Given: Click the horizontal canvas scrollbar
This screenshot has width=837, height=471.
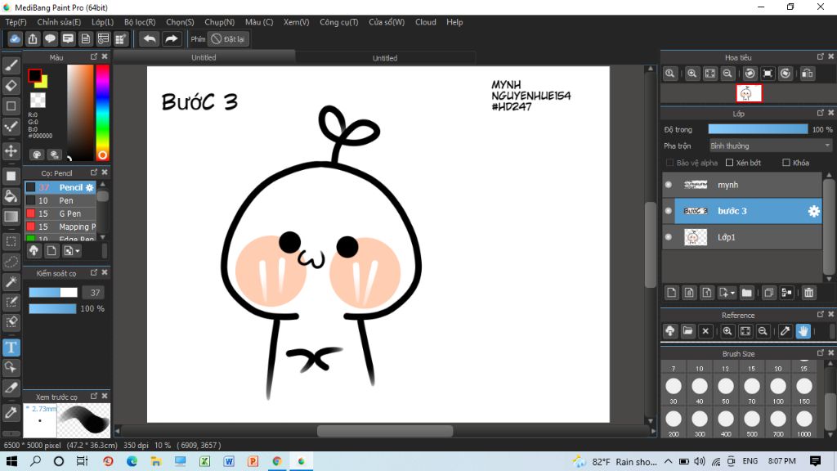Looking at the screenshot, I should pyautogui.click(x=385, y=431).
